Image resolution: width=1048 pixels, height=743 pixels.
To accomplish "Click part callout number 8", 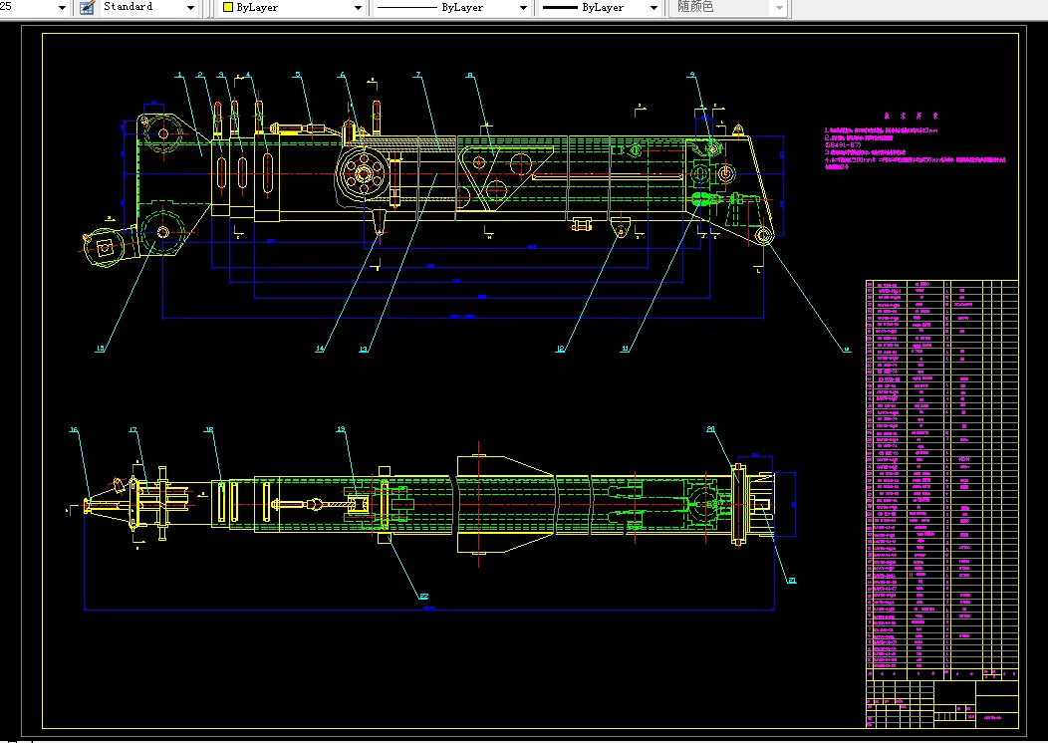I will point(470,75).
